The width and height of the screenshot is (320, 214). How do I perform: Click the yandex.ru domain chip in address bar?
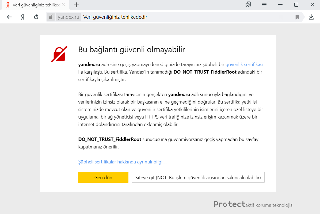(68, 17)
